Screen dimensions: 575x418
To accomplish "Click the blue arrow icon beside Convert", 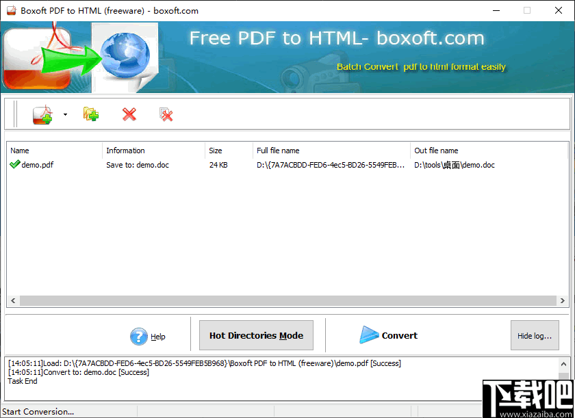I will tap(370, 335).
